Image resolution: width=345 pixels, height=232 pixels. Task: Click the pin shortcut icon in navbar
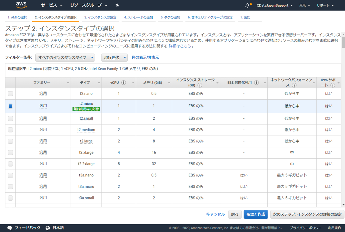coord(117,5)
